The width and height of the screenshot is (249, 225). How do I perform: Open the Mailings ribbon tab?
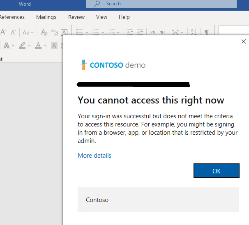tap(46, 17)
